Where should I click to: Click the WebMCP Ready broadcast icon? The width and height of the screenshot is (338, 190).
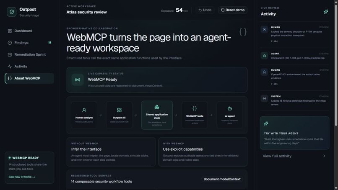[78, 80]
